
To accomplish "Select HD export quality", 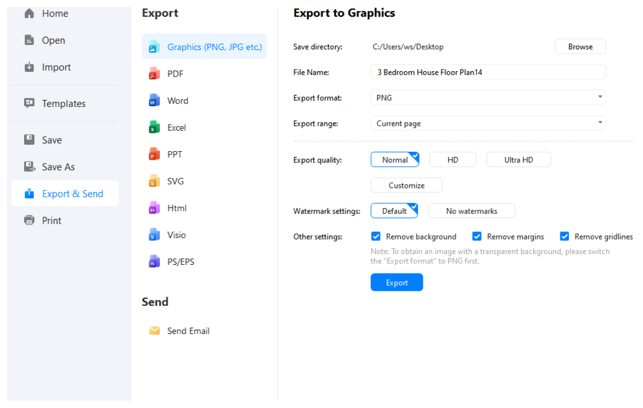I will pos(453,160).
